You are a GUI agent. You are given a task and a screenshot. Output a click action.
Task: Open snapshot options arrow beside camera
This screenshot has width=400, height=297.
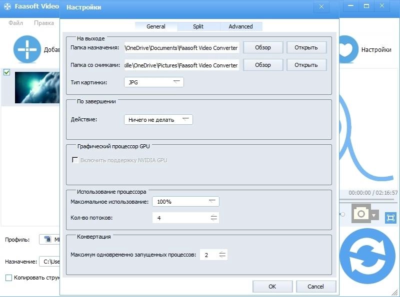374,216
